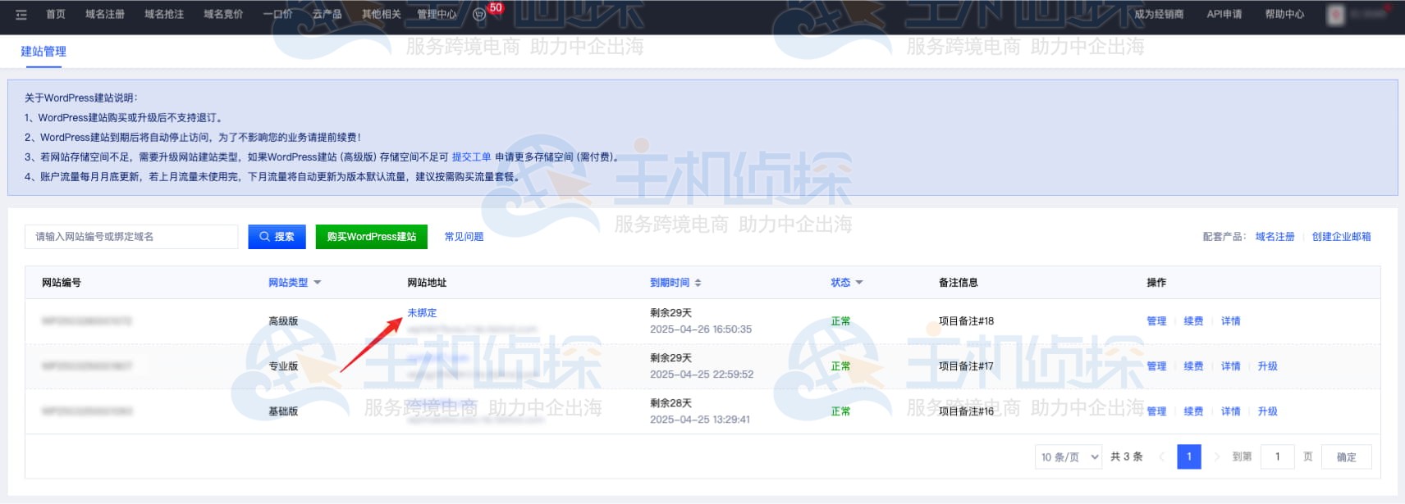Viewport: 1405px width, 504px height.
Task: Click 管理 for 项目备注#16 row
Action: click(x=1156, y=411)
